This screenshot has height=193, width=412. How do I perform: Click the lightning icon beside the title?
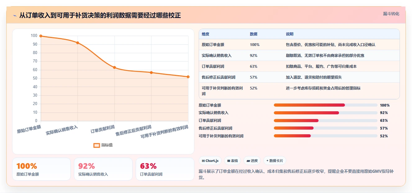pos(15,16)
